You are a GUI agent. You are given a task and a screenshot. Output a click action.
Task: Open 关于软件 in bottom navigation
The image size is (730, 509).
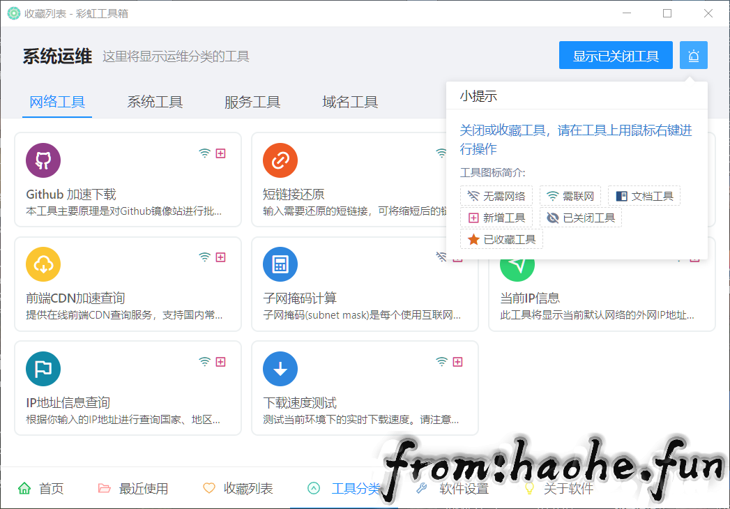click(x=558, y=489)
